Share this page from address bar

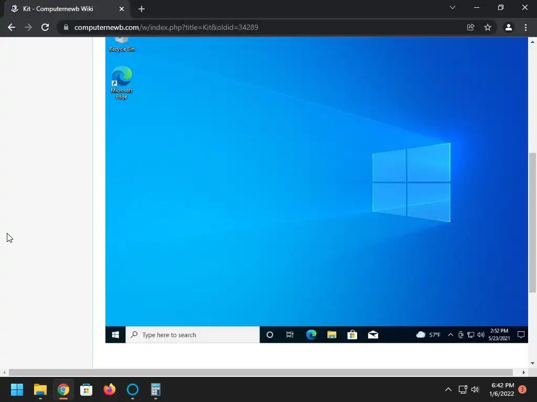coord(471,27)
